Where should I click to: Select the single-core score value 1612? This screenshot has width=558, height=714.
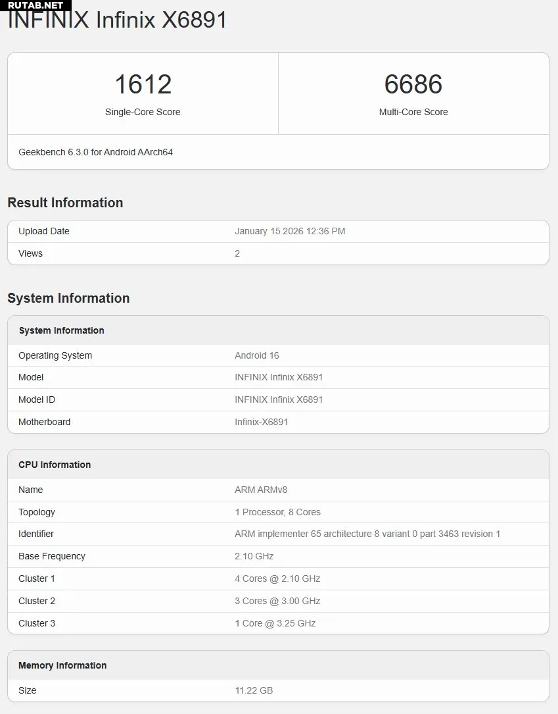coord(143,84)
